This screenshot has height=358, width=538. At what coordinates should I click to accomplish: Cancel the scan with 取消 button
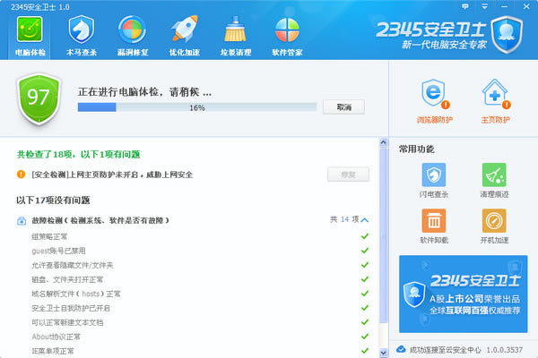[x=343, y=107]
